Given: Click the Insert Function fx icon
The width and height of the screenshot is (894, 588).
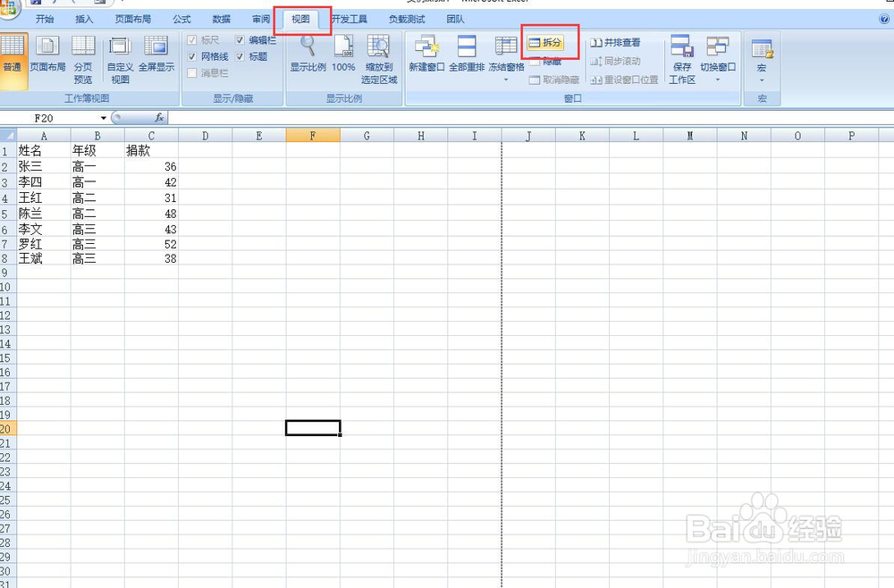Looking at the screenshot, I should [159, 118].
